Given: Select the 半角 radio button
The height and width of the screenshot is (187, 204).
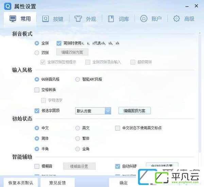Looking at the screenshot, I should 37,149.
